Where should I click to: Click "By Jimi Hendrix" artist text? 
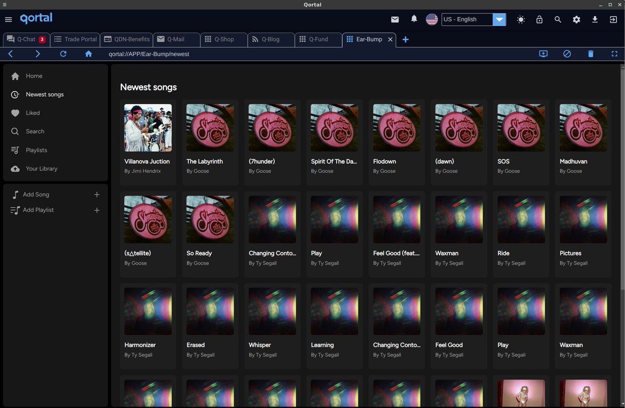143,171
